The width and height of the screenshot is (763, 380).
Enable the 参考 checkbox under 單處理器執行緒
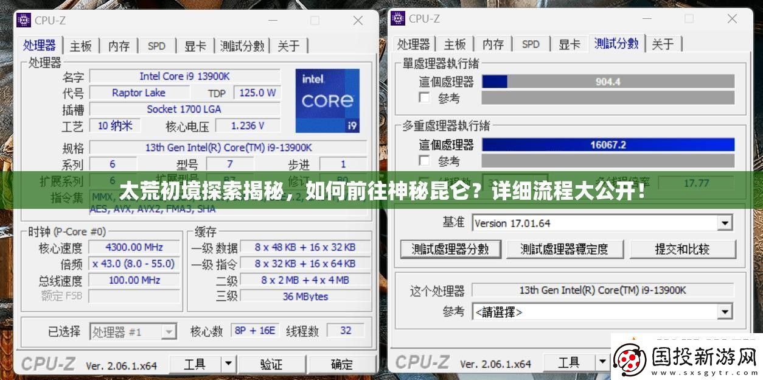424,99
